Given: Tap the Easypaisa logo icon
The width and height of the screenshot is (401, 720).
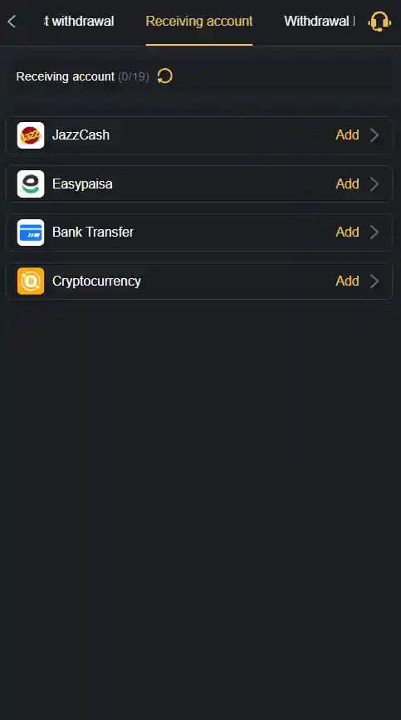Looking at the screenshot, I should click(31, 184).
